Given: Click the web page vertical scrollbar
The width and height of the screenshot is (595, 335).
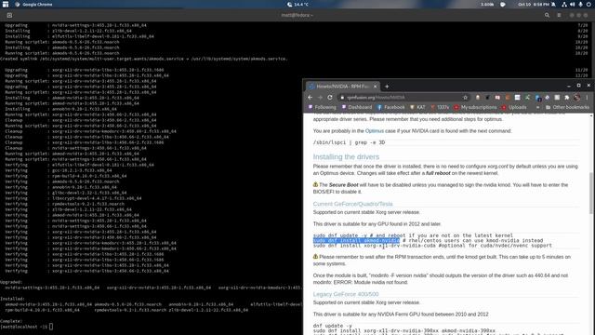Looking at the screenshot, I should pyautogui.click(x=590, y=193).
